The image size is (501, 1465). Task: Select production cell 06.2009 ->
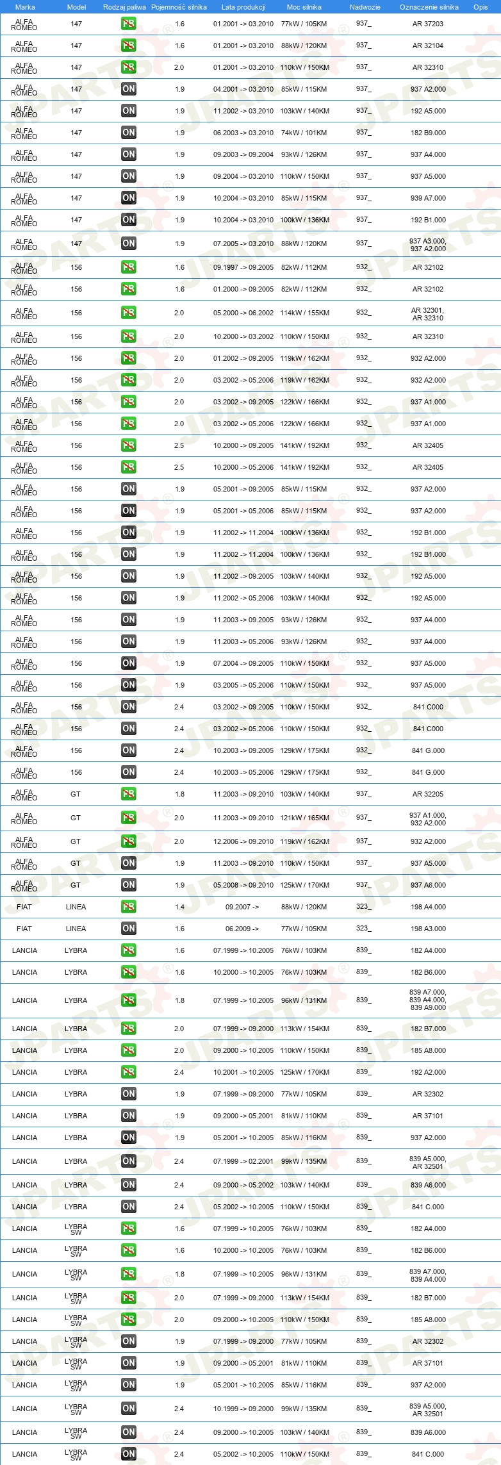[242, 929]
